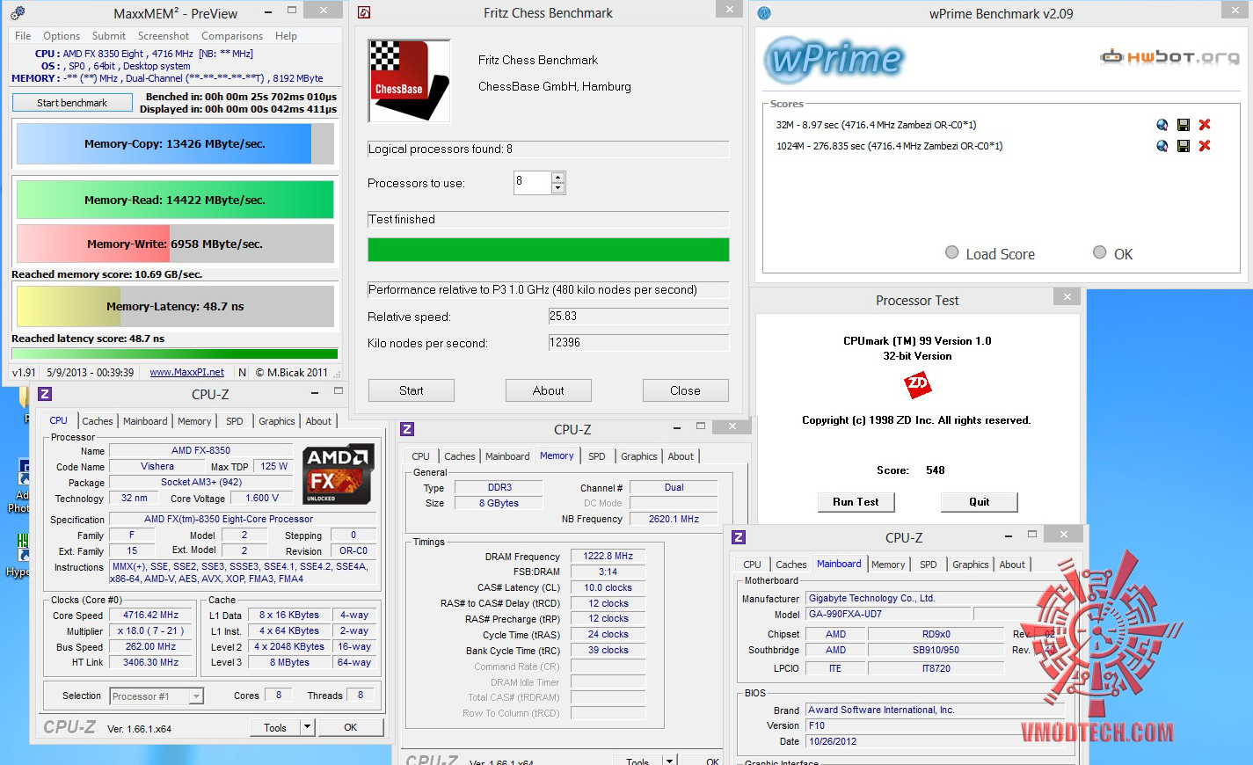Screen dimensions: 1253x765
Task: Click the Memory-Latency result bar
Action: 175,307
